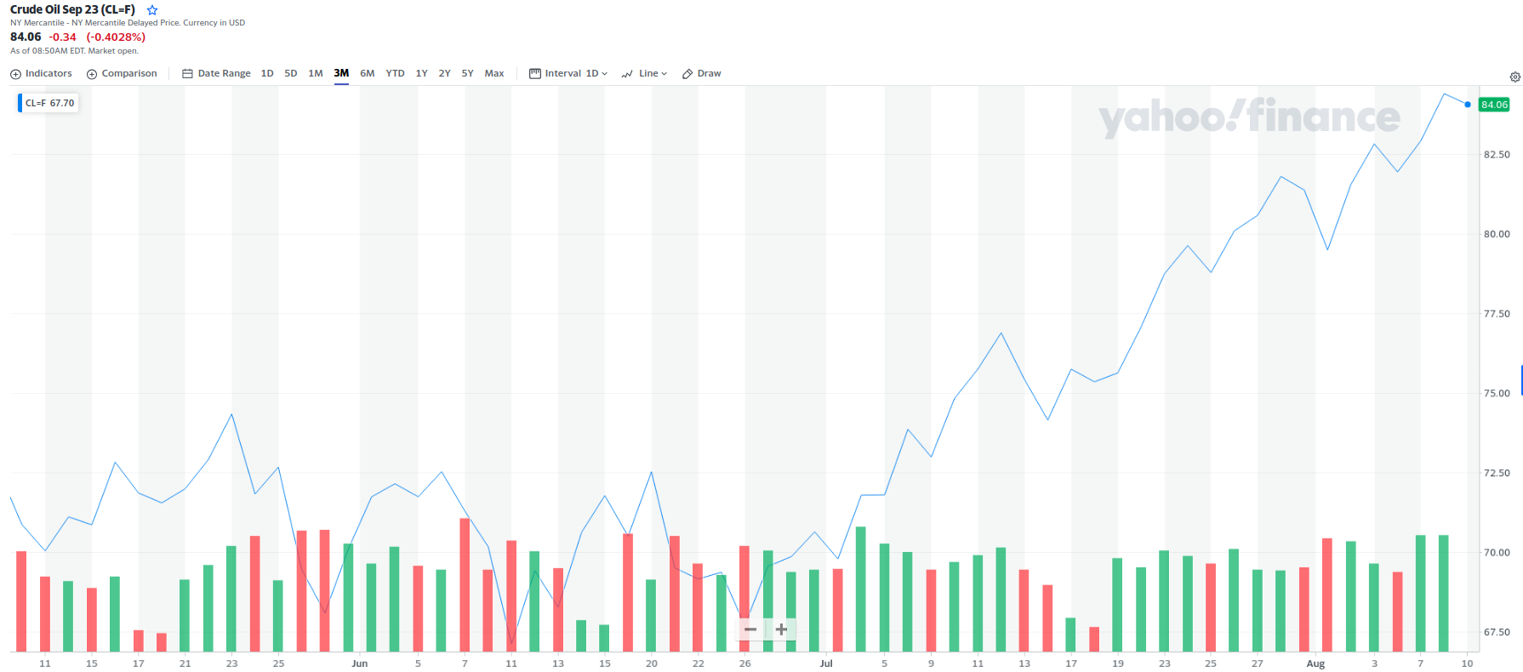Select the Draw tool
This screenshot has height=672, width=1523.
(x=701, y=73)
